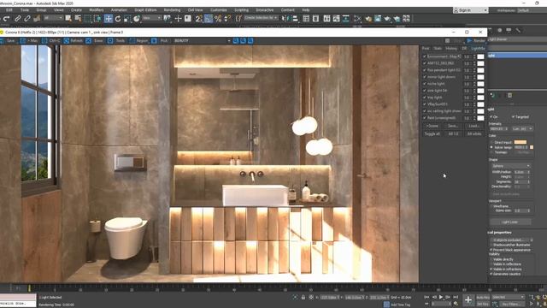Activate the Select and Move tool
This screenshot has width=547, height=308.
pos(109,19)
